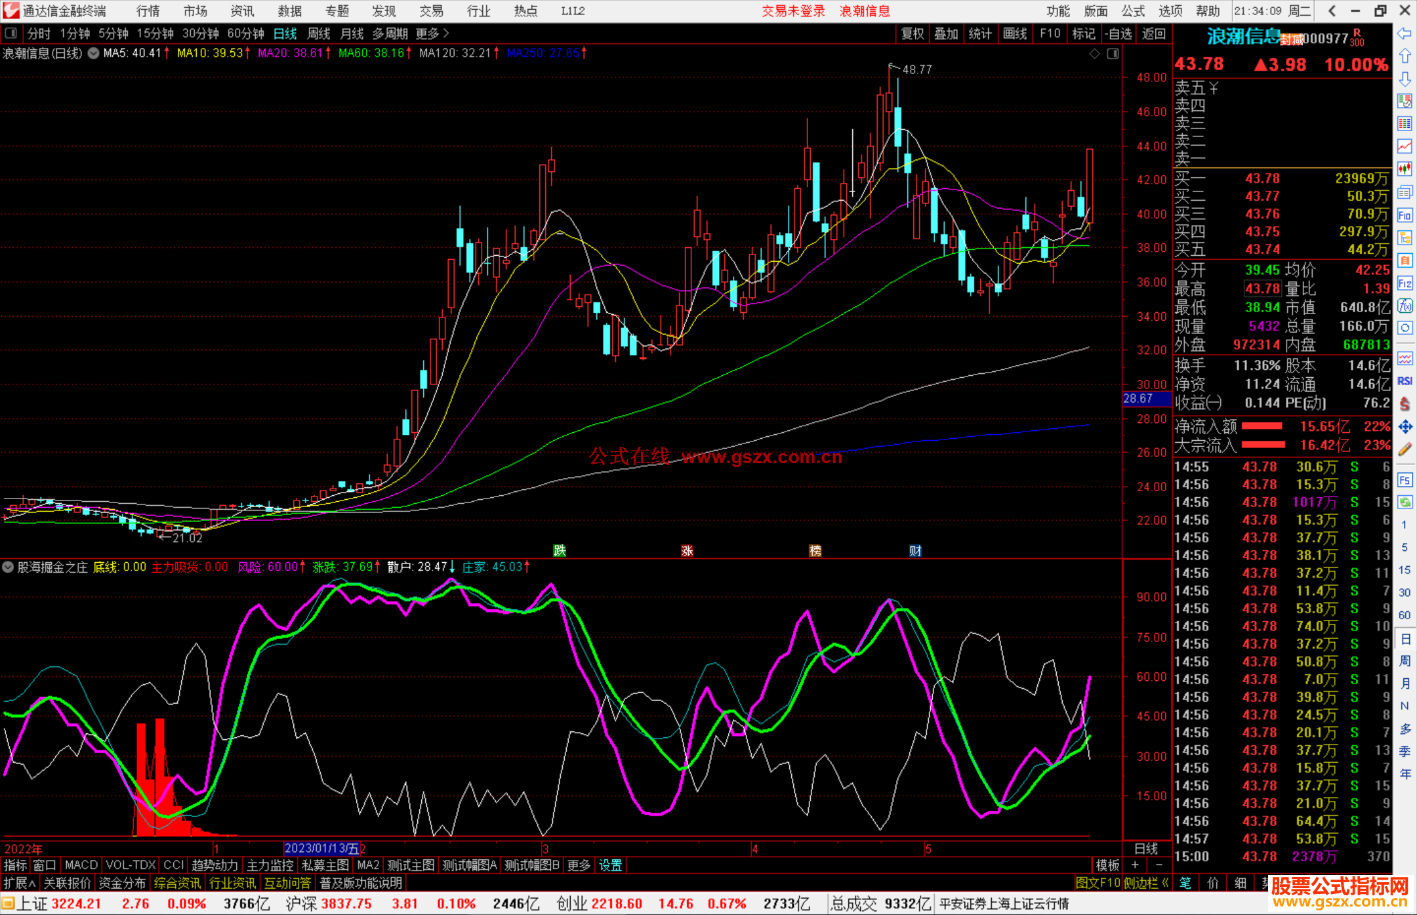Viewport: 1417px width, 915px height.
Task: Click the 2023/01/13 date marker
Action: pyautogui.click(x=321, y=848)
